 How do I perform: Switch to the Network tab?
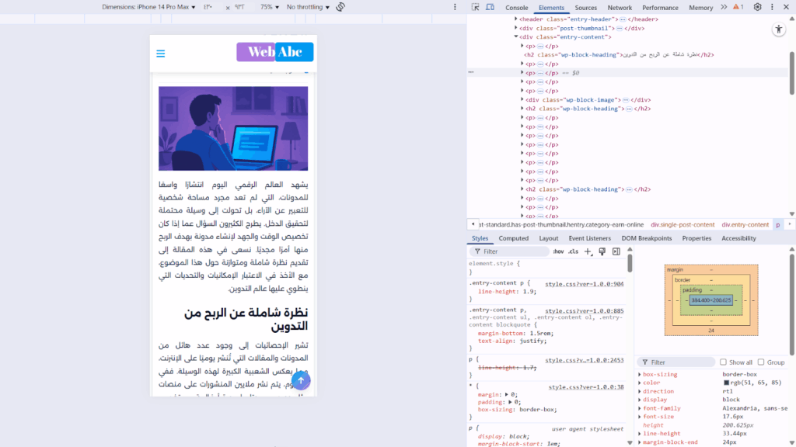620,8
